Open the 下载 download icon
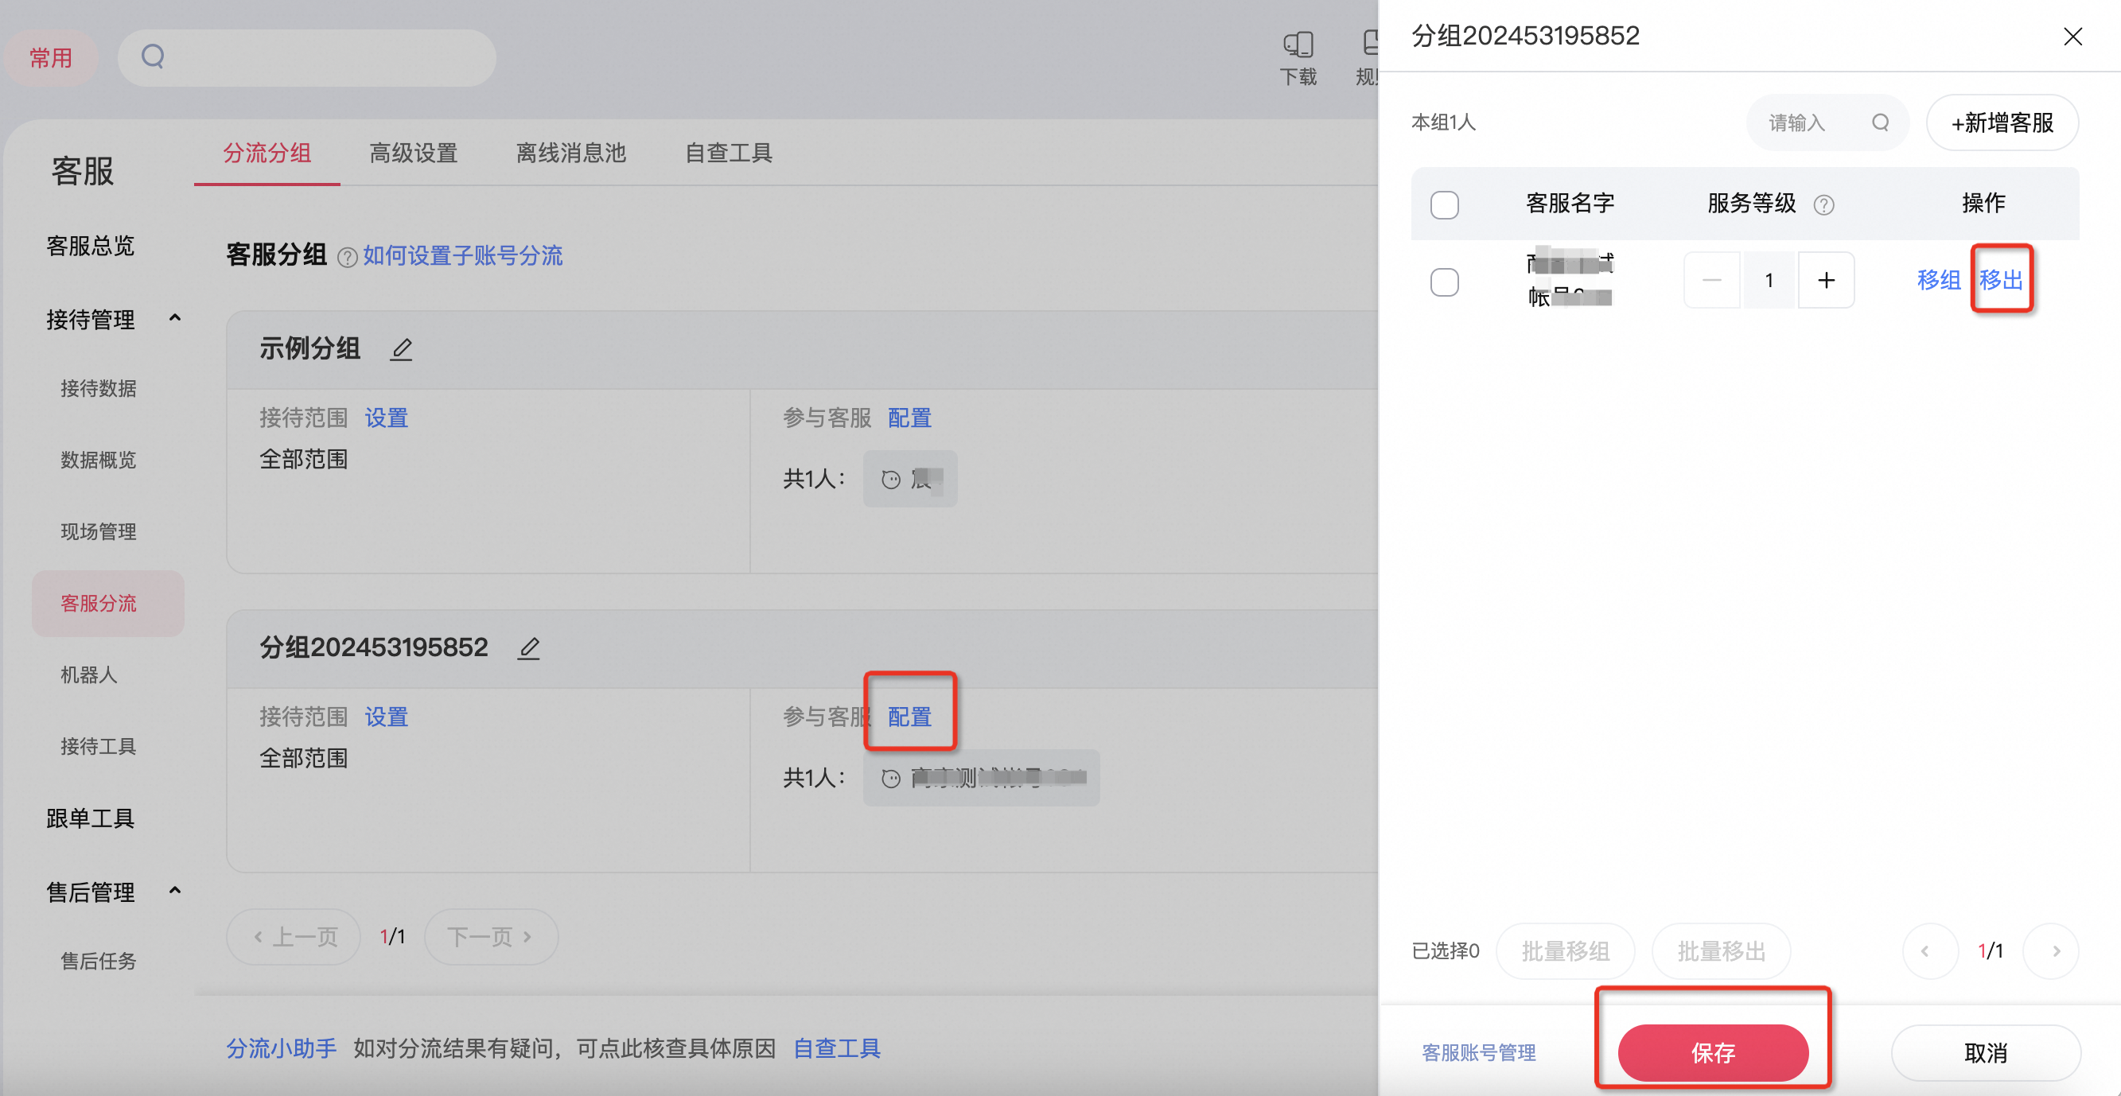 click(x=1298, y=57)
